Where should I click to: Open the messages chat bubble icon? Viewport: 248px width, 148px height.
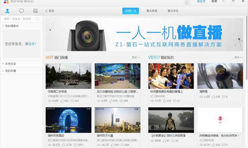pos(21,11)
